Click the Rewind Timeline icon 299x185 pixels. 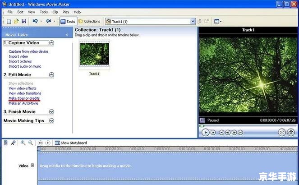tap(40, 143)
